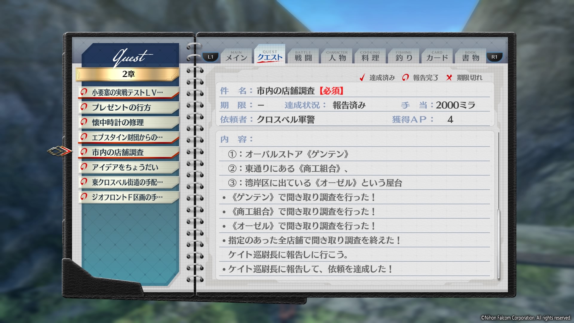Viewport: 574px width, 323px height.
Task: Click the 達成済み legend text
Action: (382, 78)
